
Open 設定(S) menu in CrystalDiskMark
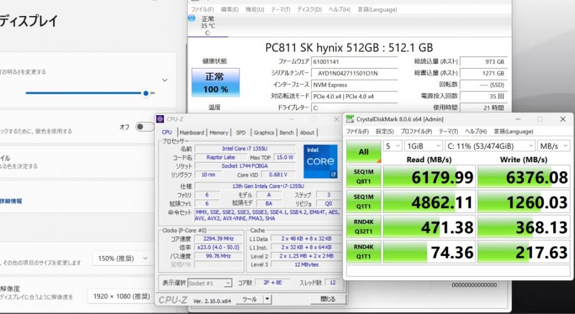click(x=385, y=131)
